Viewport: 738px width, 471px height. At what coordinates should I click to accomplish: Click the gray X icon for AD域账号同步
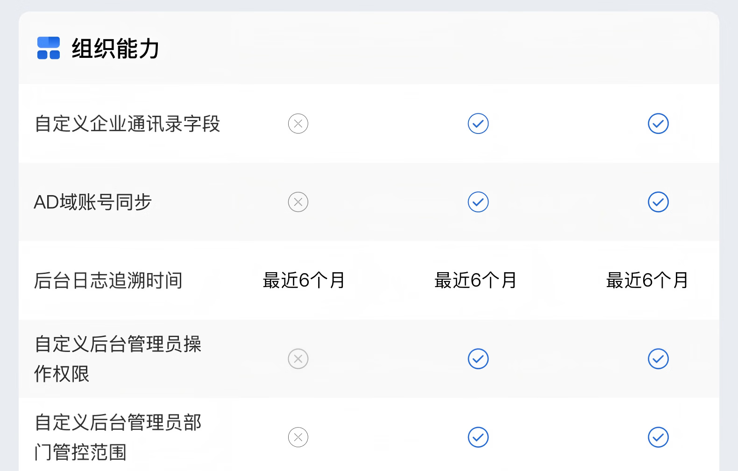pyautogui.click(x=298, y=202)
